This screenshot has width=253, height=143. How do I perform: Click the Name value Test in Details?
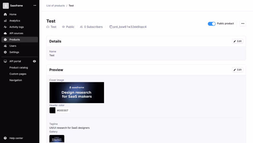pyautogui.click(x=52, y=55)
